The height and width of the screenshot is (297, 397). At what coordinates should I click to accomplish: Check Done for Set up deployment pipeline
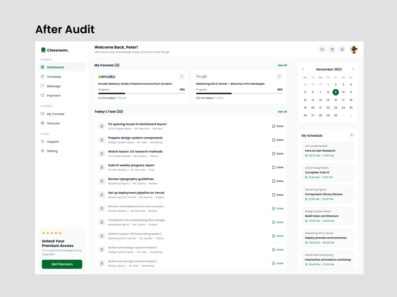(x=274, y=195)
